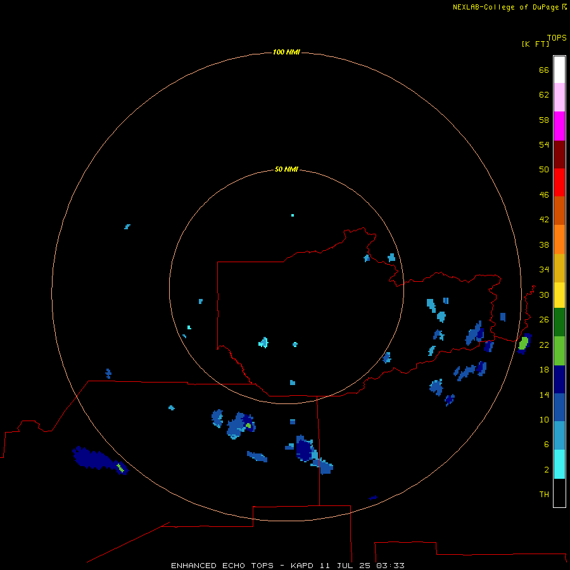Click the TH threshold legend label
The height and width of the screenshot is (570, 570).
pos(544,495)
